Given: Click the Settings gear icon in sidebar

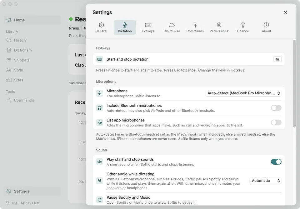Looking at the screenshot, I should [x=9, y=191].
